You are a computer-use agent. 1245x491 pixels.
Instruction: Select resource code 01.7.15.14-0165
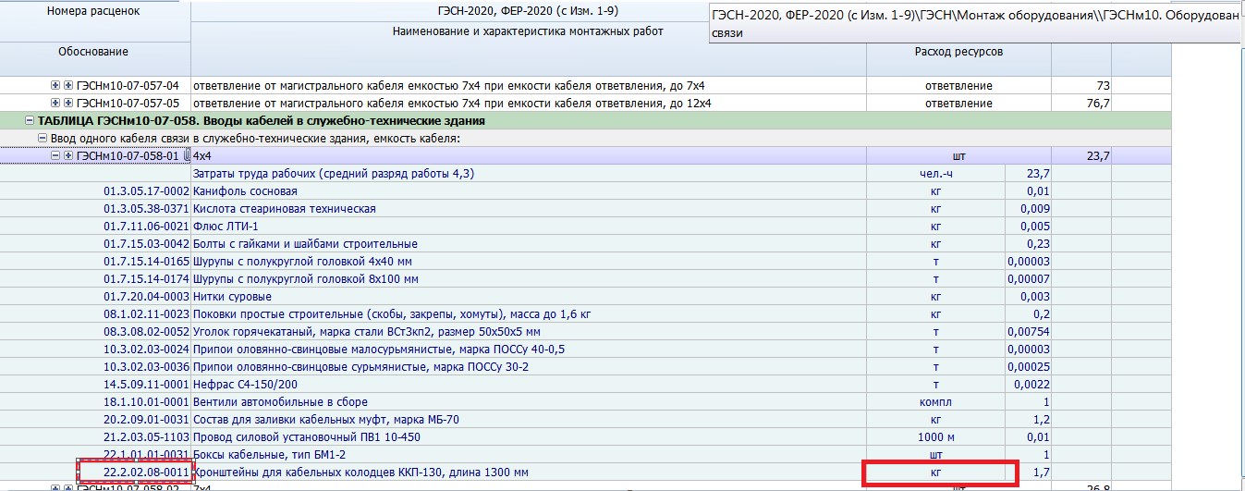point(146,262)
